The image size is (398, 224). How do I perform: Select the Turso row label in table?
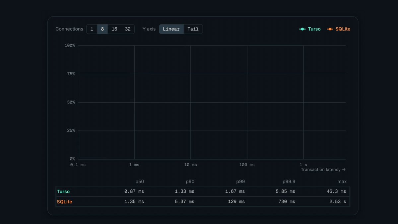63,191
